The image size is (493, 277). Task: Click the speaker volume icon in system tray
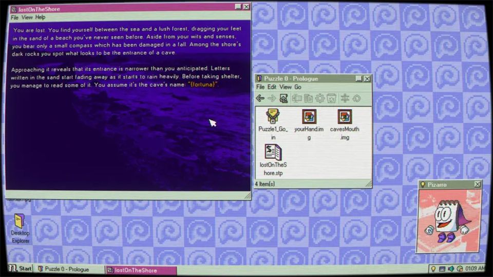pyautogui.click(x=451, y=269)
